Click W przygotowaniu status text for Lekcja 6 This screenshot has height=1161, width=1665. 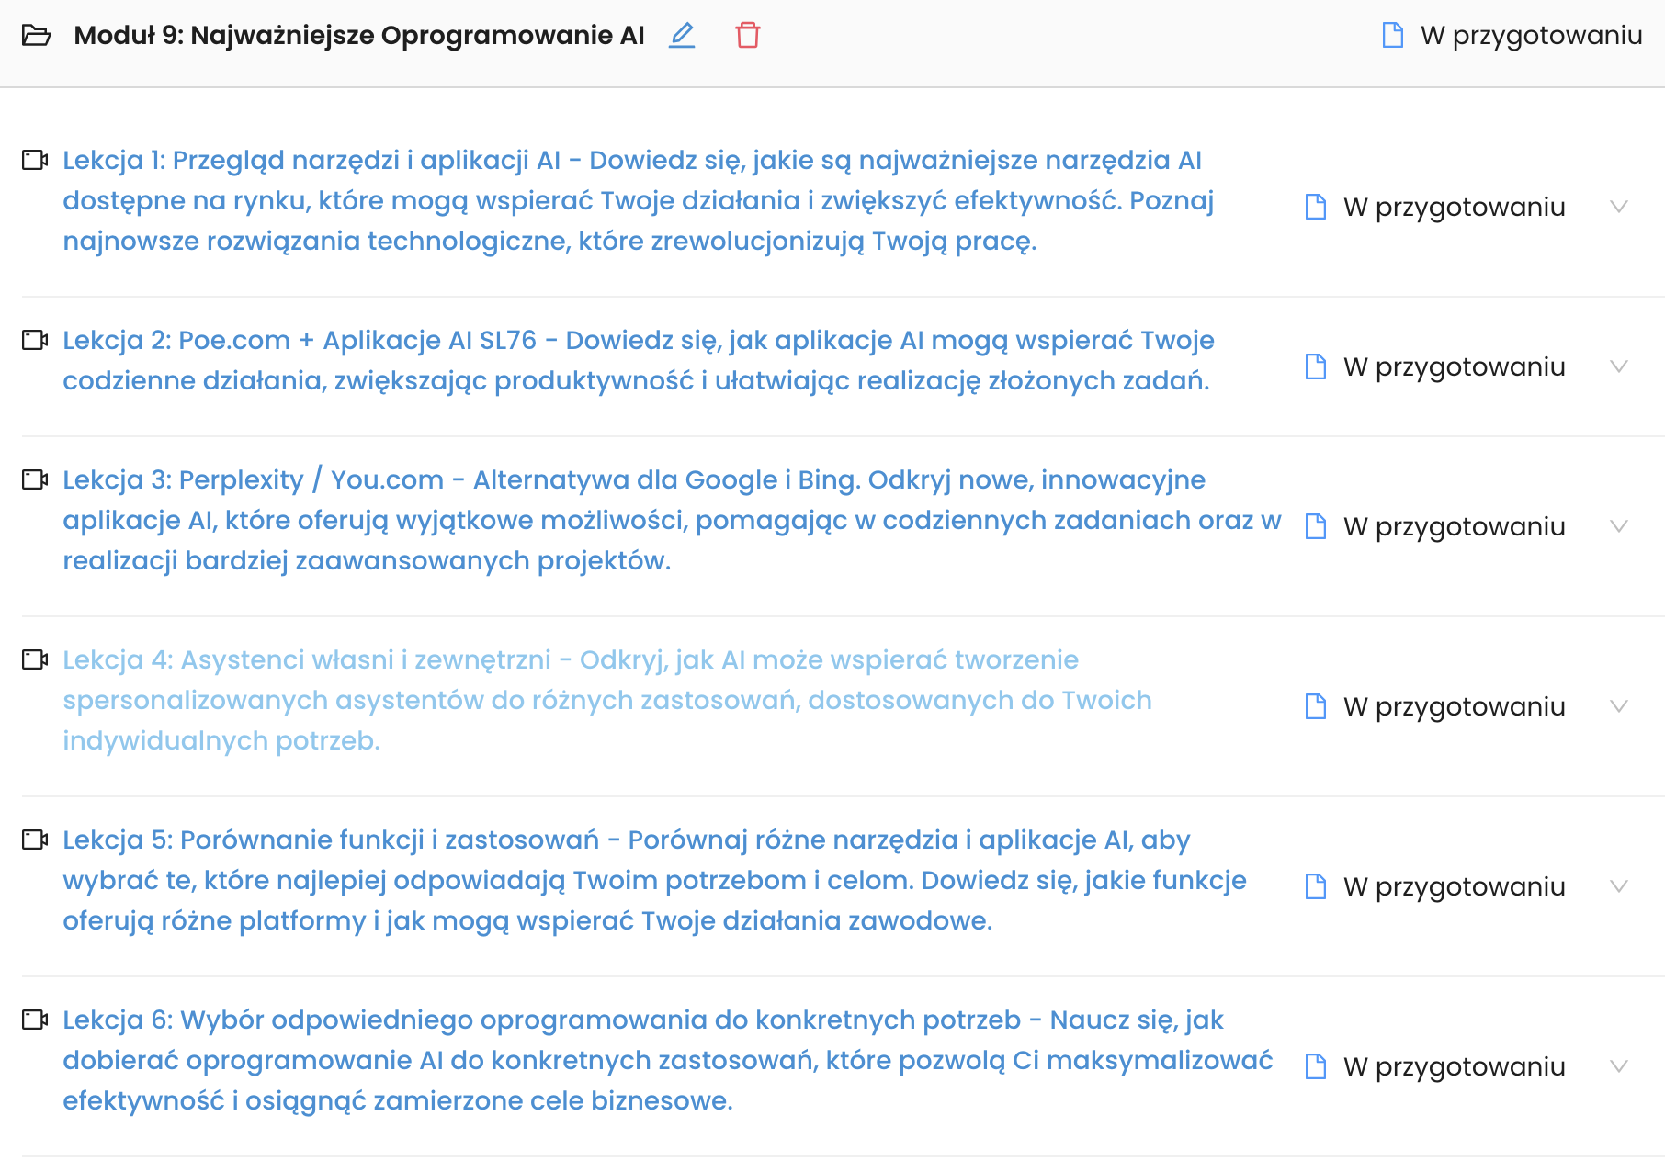1455,1067
